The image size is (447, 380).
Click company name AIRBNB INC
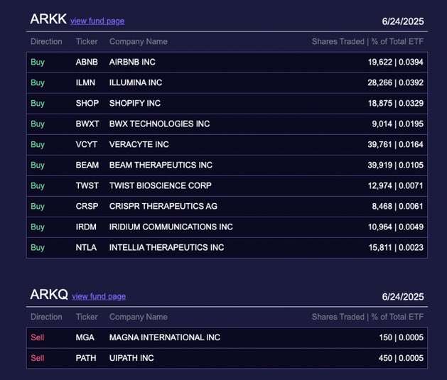tap(132, 62)
